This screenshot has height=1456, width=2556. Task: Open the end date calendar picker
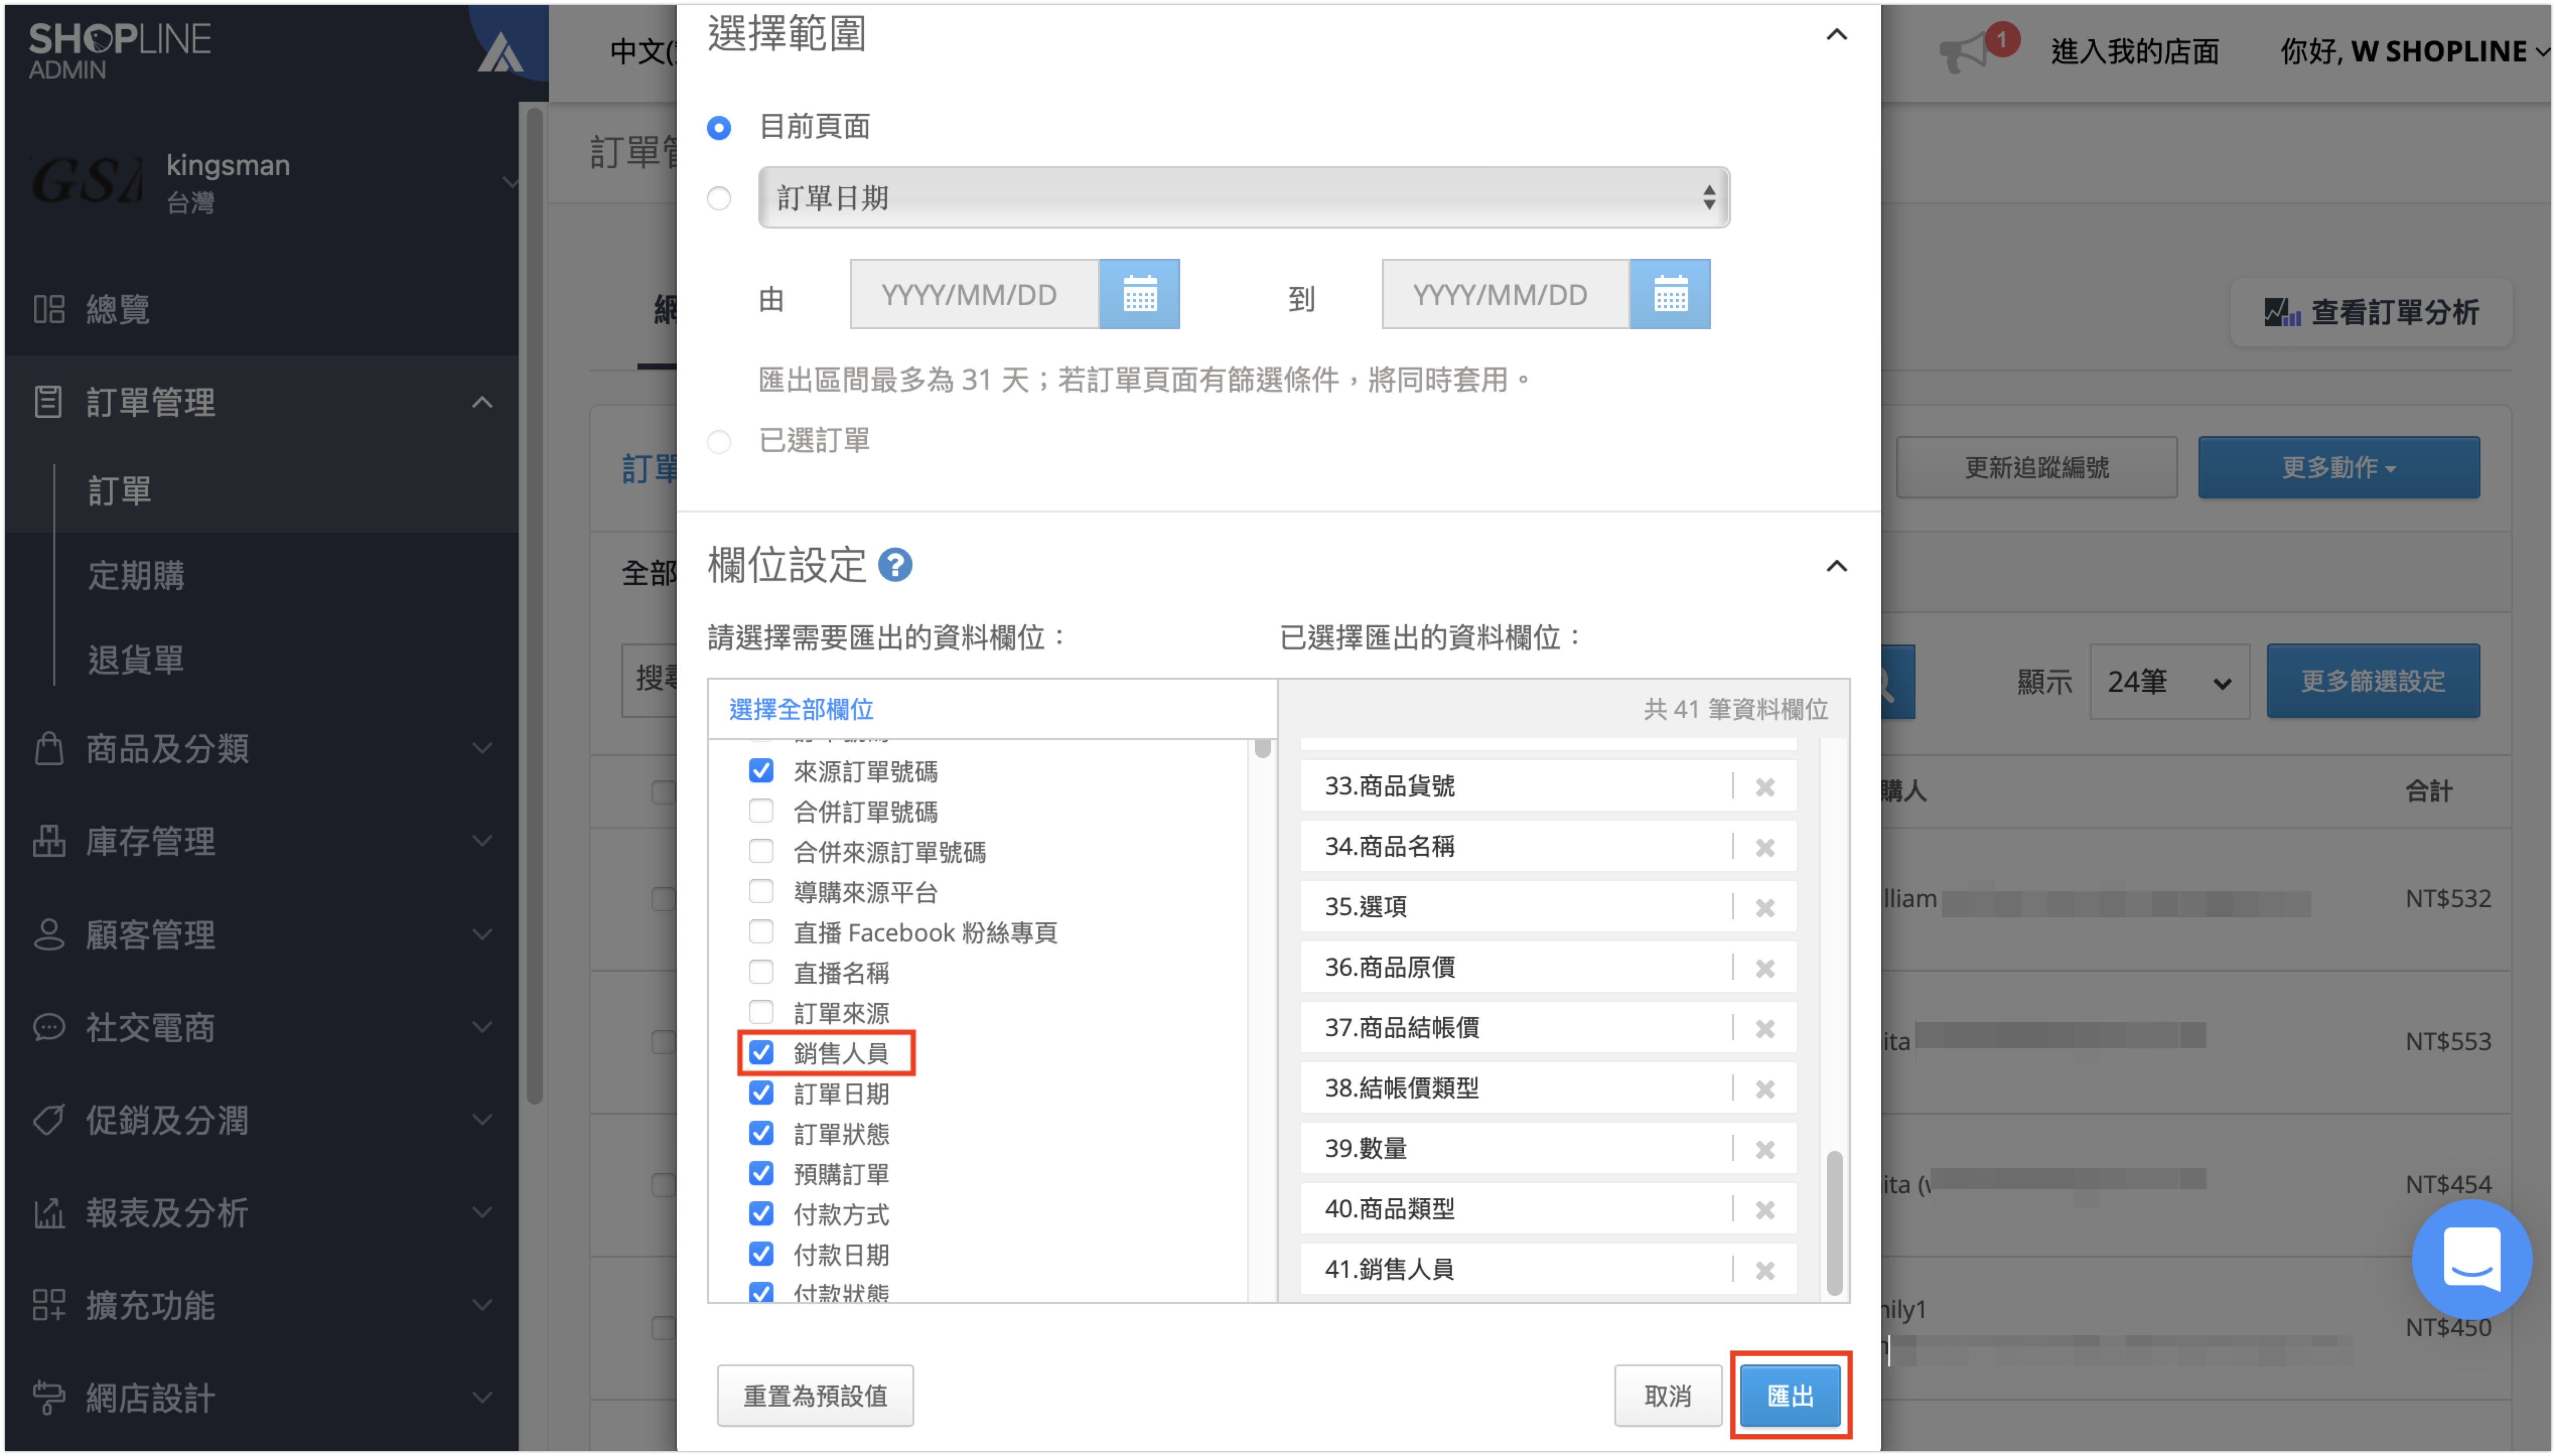1669,294
